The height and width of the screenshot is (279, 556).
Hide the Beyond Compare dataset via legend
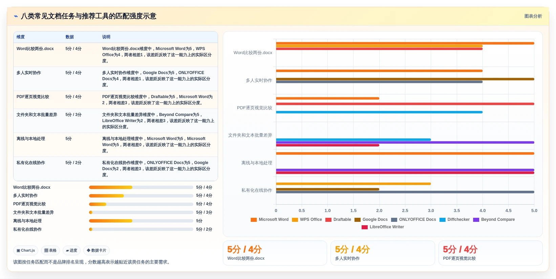click(x=494, y=219)
